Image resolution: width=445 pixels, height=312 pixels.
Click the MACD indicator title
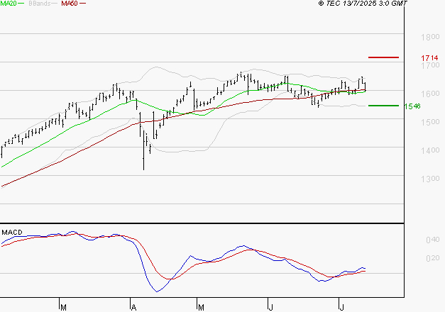tap(11, 232)
